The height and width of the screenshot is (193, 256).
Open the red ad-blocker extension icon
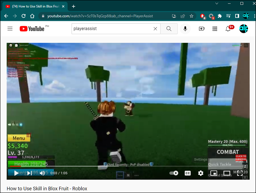click(203, 16)
